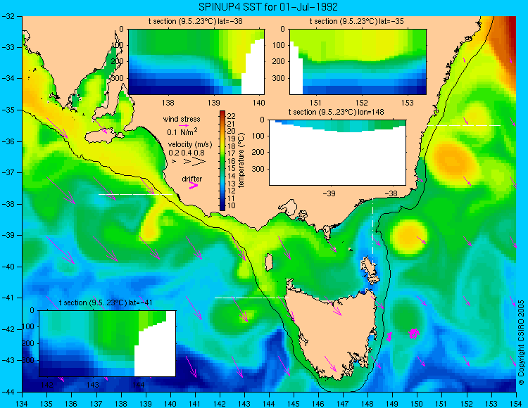Click the '139' axis label in lat=-38 inset
This screenshot has height=408, width=528.
(x=213, y=103)
